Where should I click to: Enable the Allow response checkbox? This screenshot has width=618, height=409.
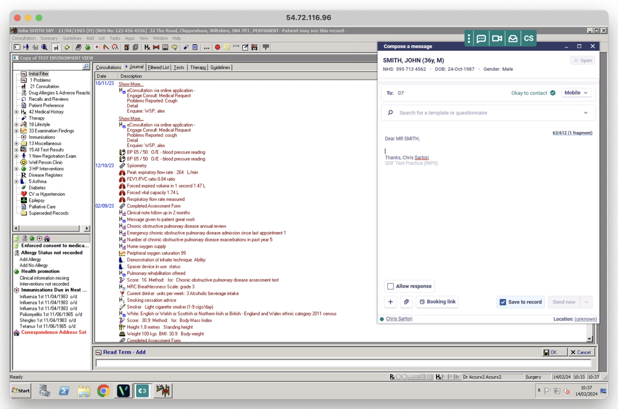tap(390, 286)
